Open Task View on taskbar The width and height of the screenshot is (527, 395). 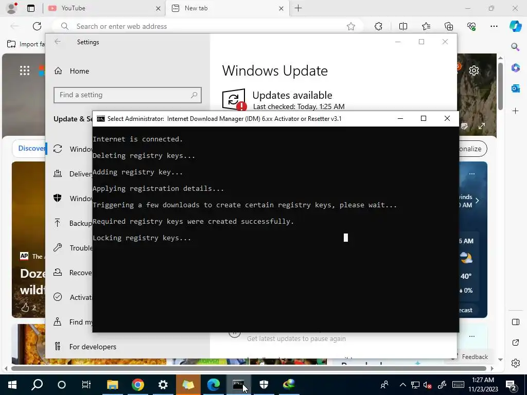coord(86,385)
